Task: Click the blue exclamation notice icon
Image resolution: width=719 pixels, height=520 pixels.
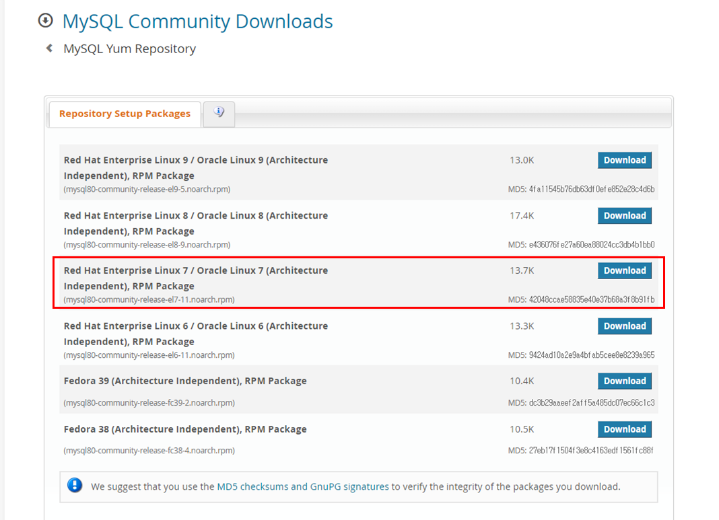Action: tap(75, 485)
